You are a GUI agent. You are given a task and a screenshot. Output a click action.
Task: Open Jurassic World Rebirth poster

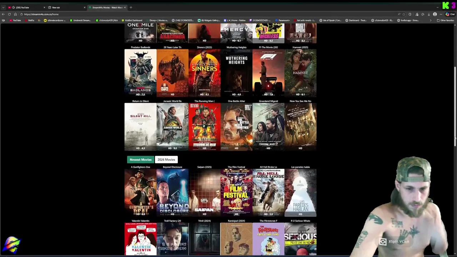pyautogui.click(x=172, y=127)
